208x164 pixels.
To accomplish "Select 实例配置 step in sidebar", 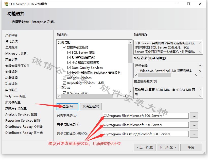I will tap(11, 90).
